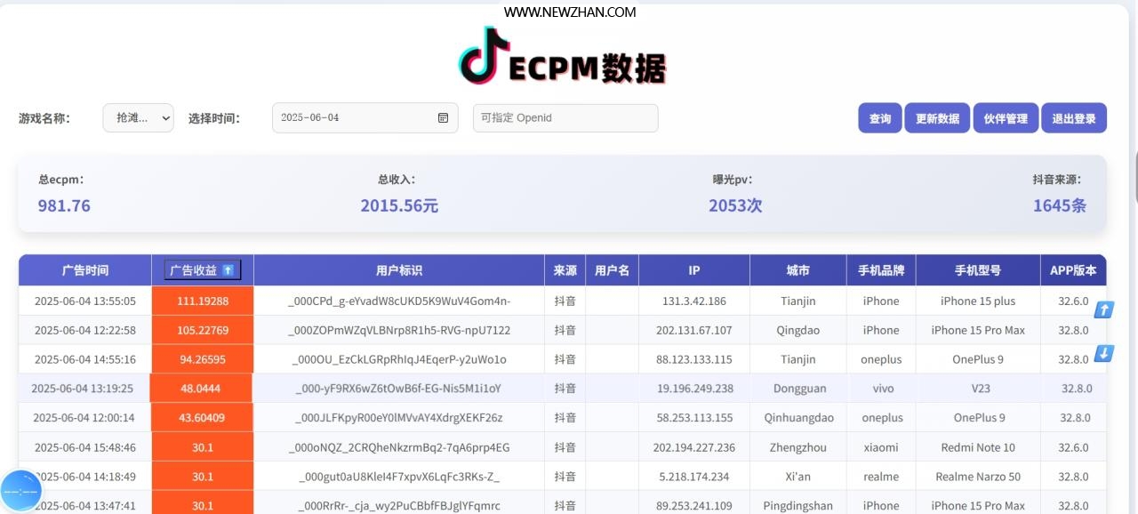Click timestamp 2025-06-04 12:00:14
Image resolution: width=1138 pixels, height=514 pixels.
tap(84, 418)
